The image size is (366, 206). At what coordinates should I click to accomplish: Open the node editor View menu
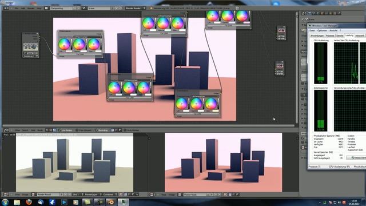18,130
